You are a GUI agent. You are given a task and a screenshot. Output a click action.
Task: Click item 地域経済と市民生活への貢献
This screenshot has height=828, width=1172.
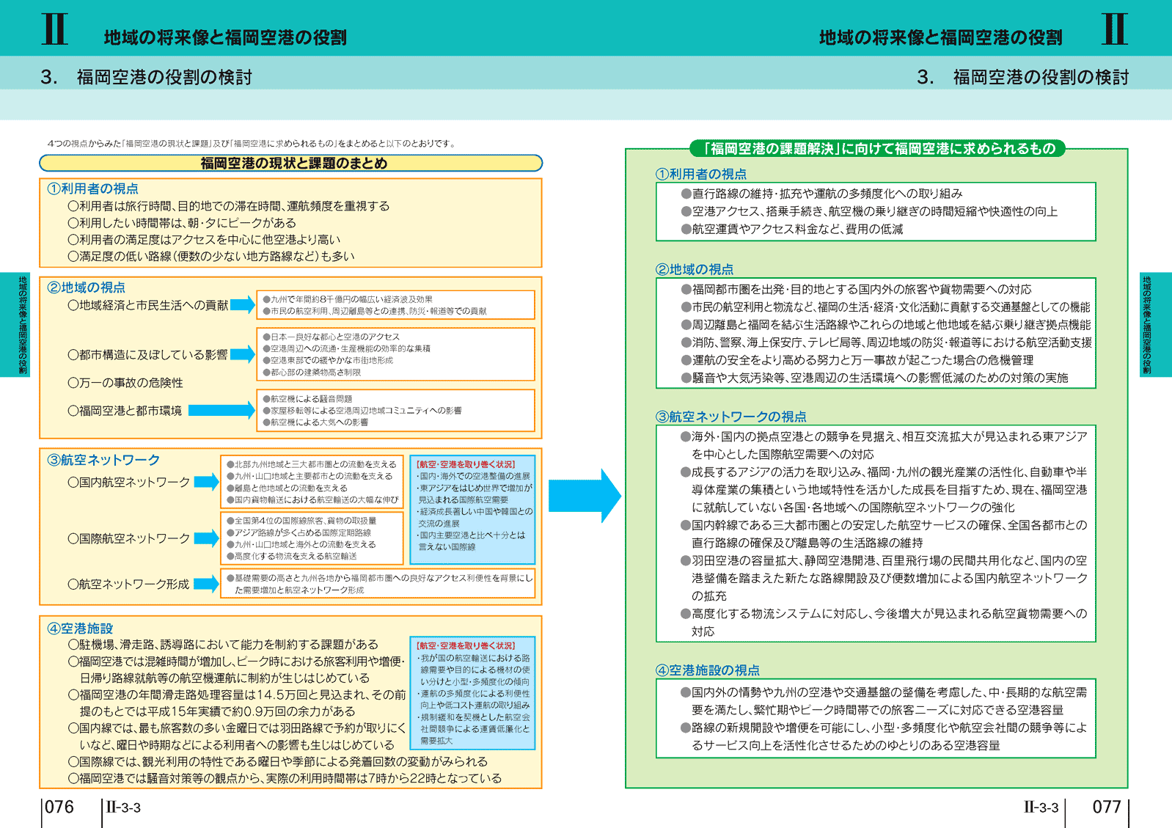coord(148,305)
